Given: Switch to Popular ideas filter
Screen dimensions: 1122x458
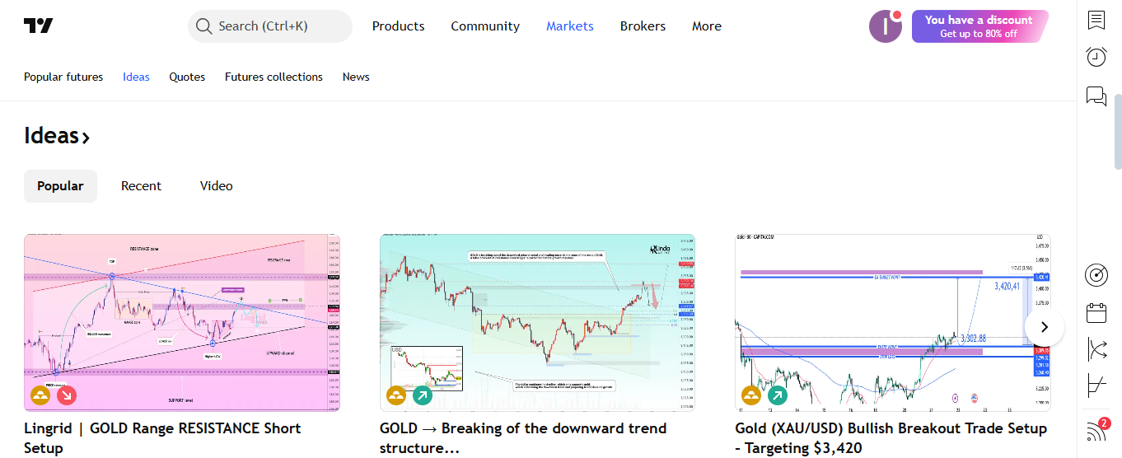Looking at the screenshot, I should coord(60,186).
